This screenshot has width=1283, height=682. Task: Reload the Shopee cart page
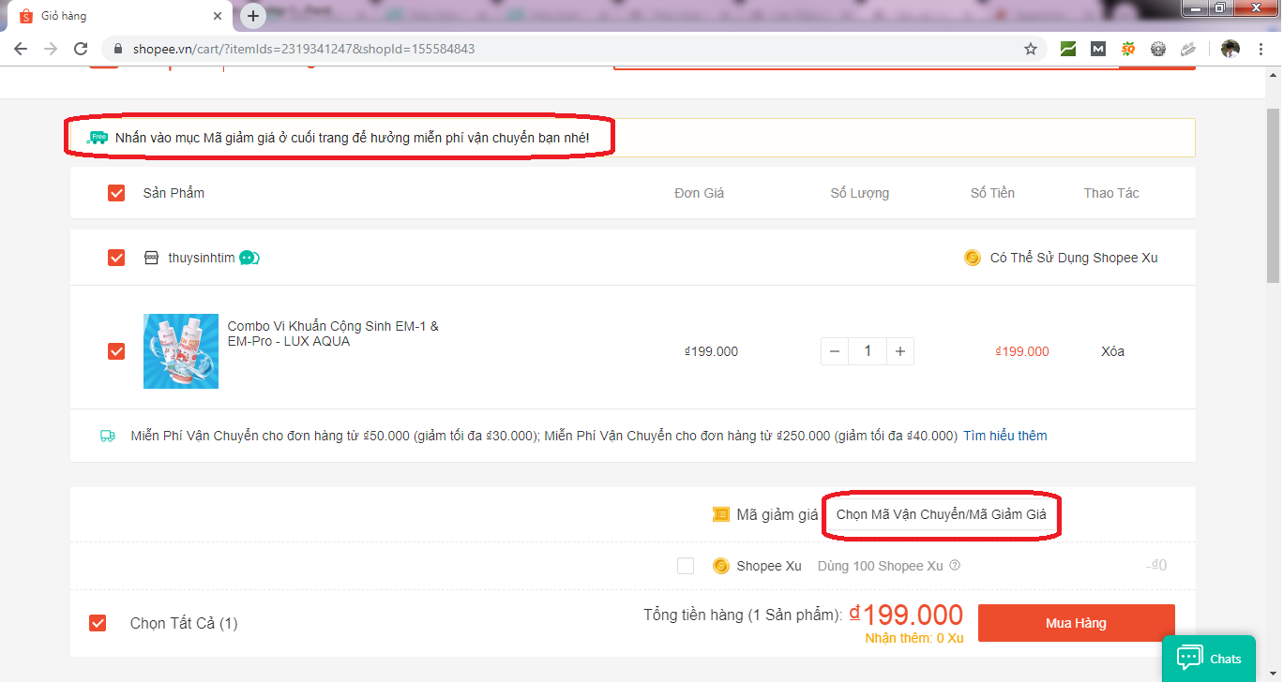click(81, 49)
